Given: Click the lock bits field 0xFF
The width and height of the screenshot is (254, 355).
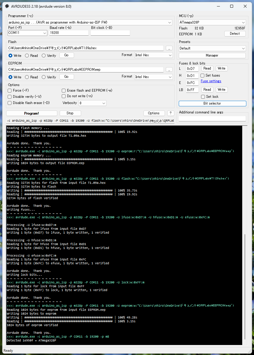Looking at the screenshot, I should (192, 90).
